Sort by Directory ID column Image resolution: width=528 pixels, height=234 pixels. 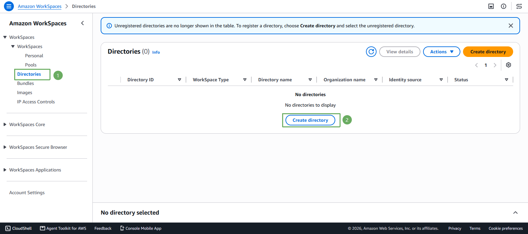point(180,80)
